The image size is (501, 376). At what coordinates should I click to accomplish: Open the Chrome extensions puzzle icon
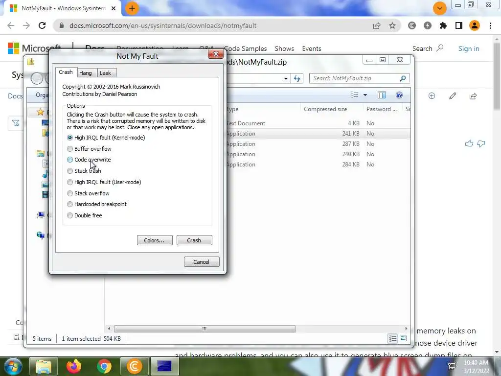[x=443, y=25]
